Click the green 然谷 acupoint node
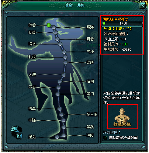Screen dimensions: 149x153 [x=49, y=25]
